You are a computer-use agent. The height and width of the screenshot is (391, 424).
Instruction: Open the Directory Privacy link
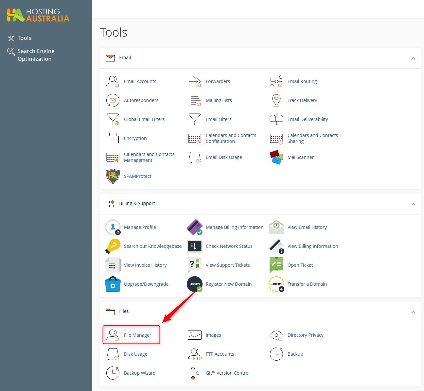[305, 335]
